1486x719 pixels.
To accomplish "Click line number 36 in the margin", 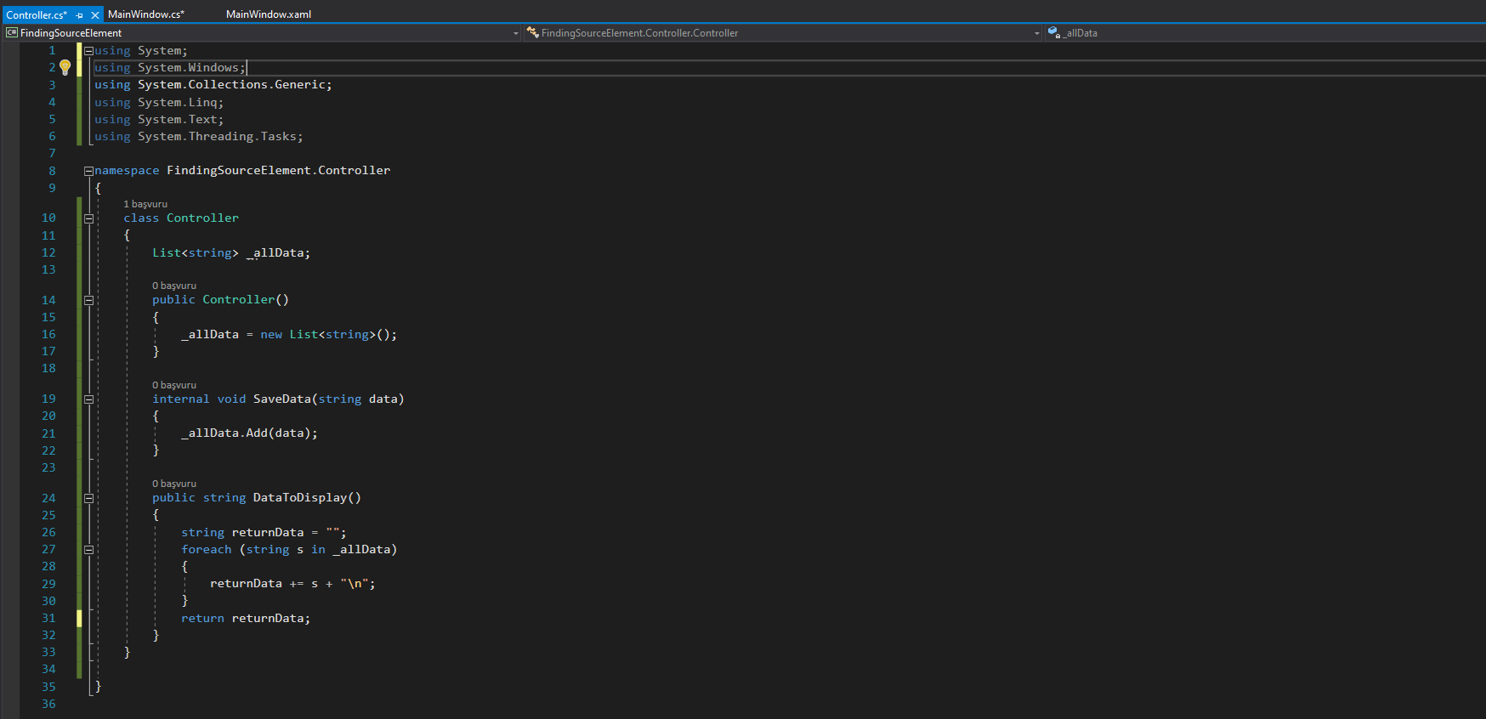I will point(48,704).
